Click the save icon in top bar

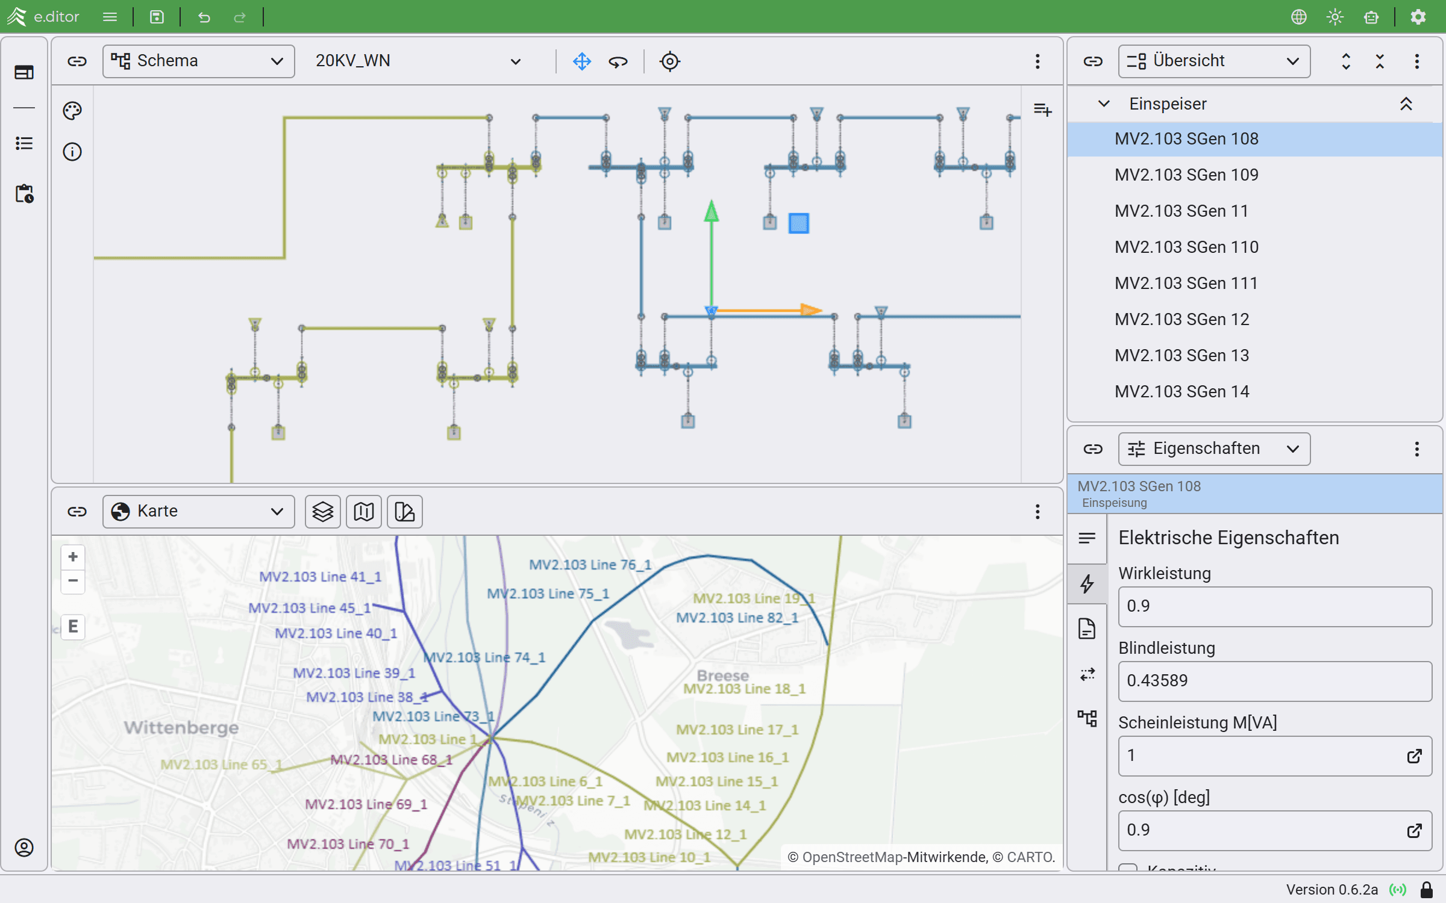coord(157,17)
